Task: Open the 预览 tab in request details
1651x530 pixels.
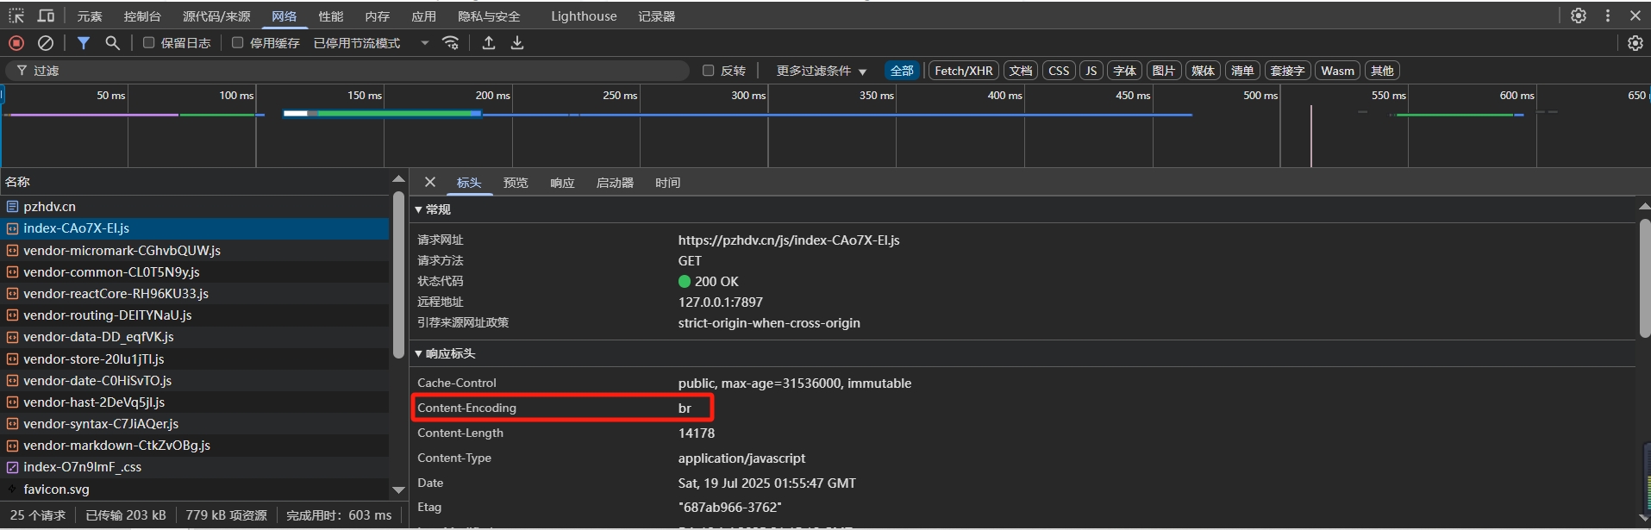Action: click(x=516, y=183)
